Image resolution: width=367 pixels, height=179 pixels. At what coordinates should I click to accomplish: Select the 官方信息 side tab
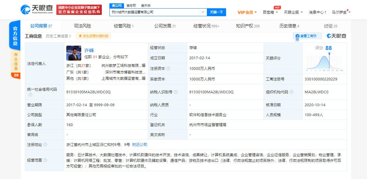[15, 36]
